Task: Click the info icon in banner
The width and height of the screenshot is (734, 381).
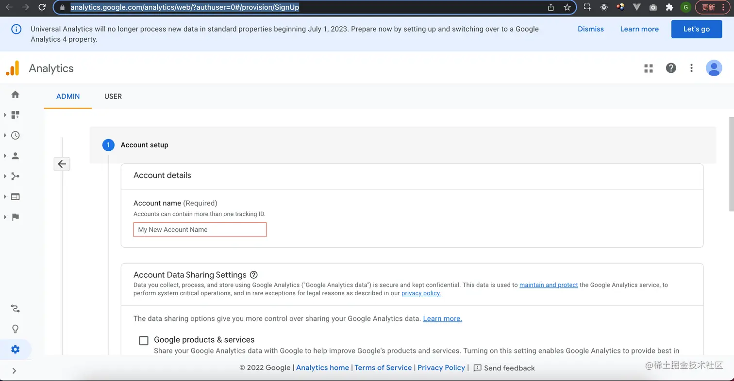Action: click(16, 29)
